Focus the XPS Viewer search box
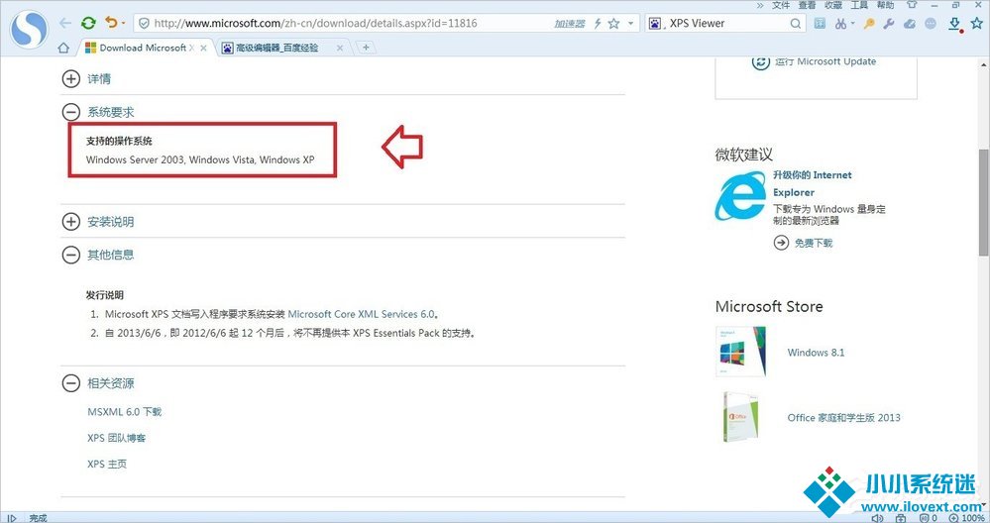This screenshot has width=990, height=523. tap(726, 24)
